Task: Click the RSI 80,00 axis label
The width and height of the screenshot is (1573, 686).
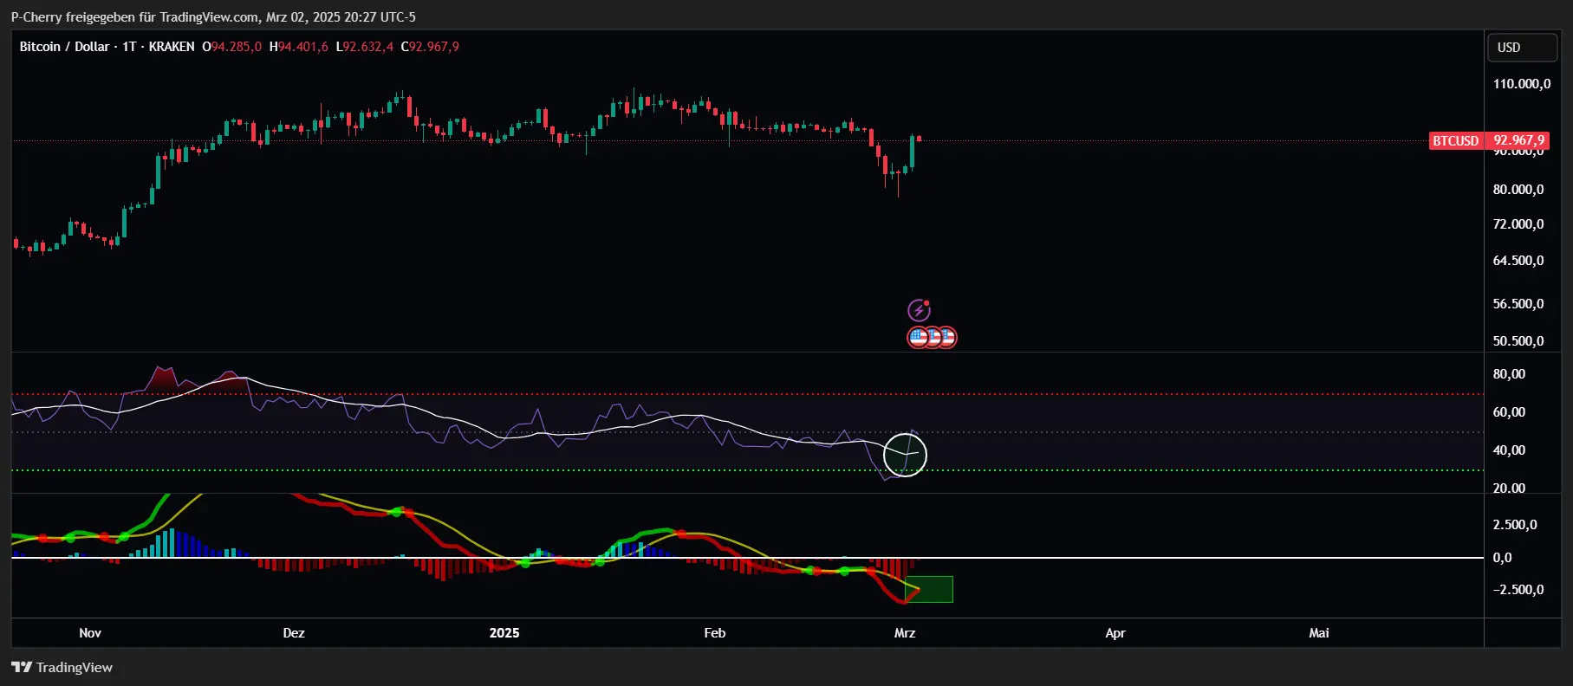Action: click(1509, 374)
